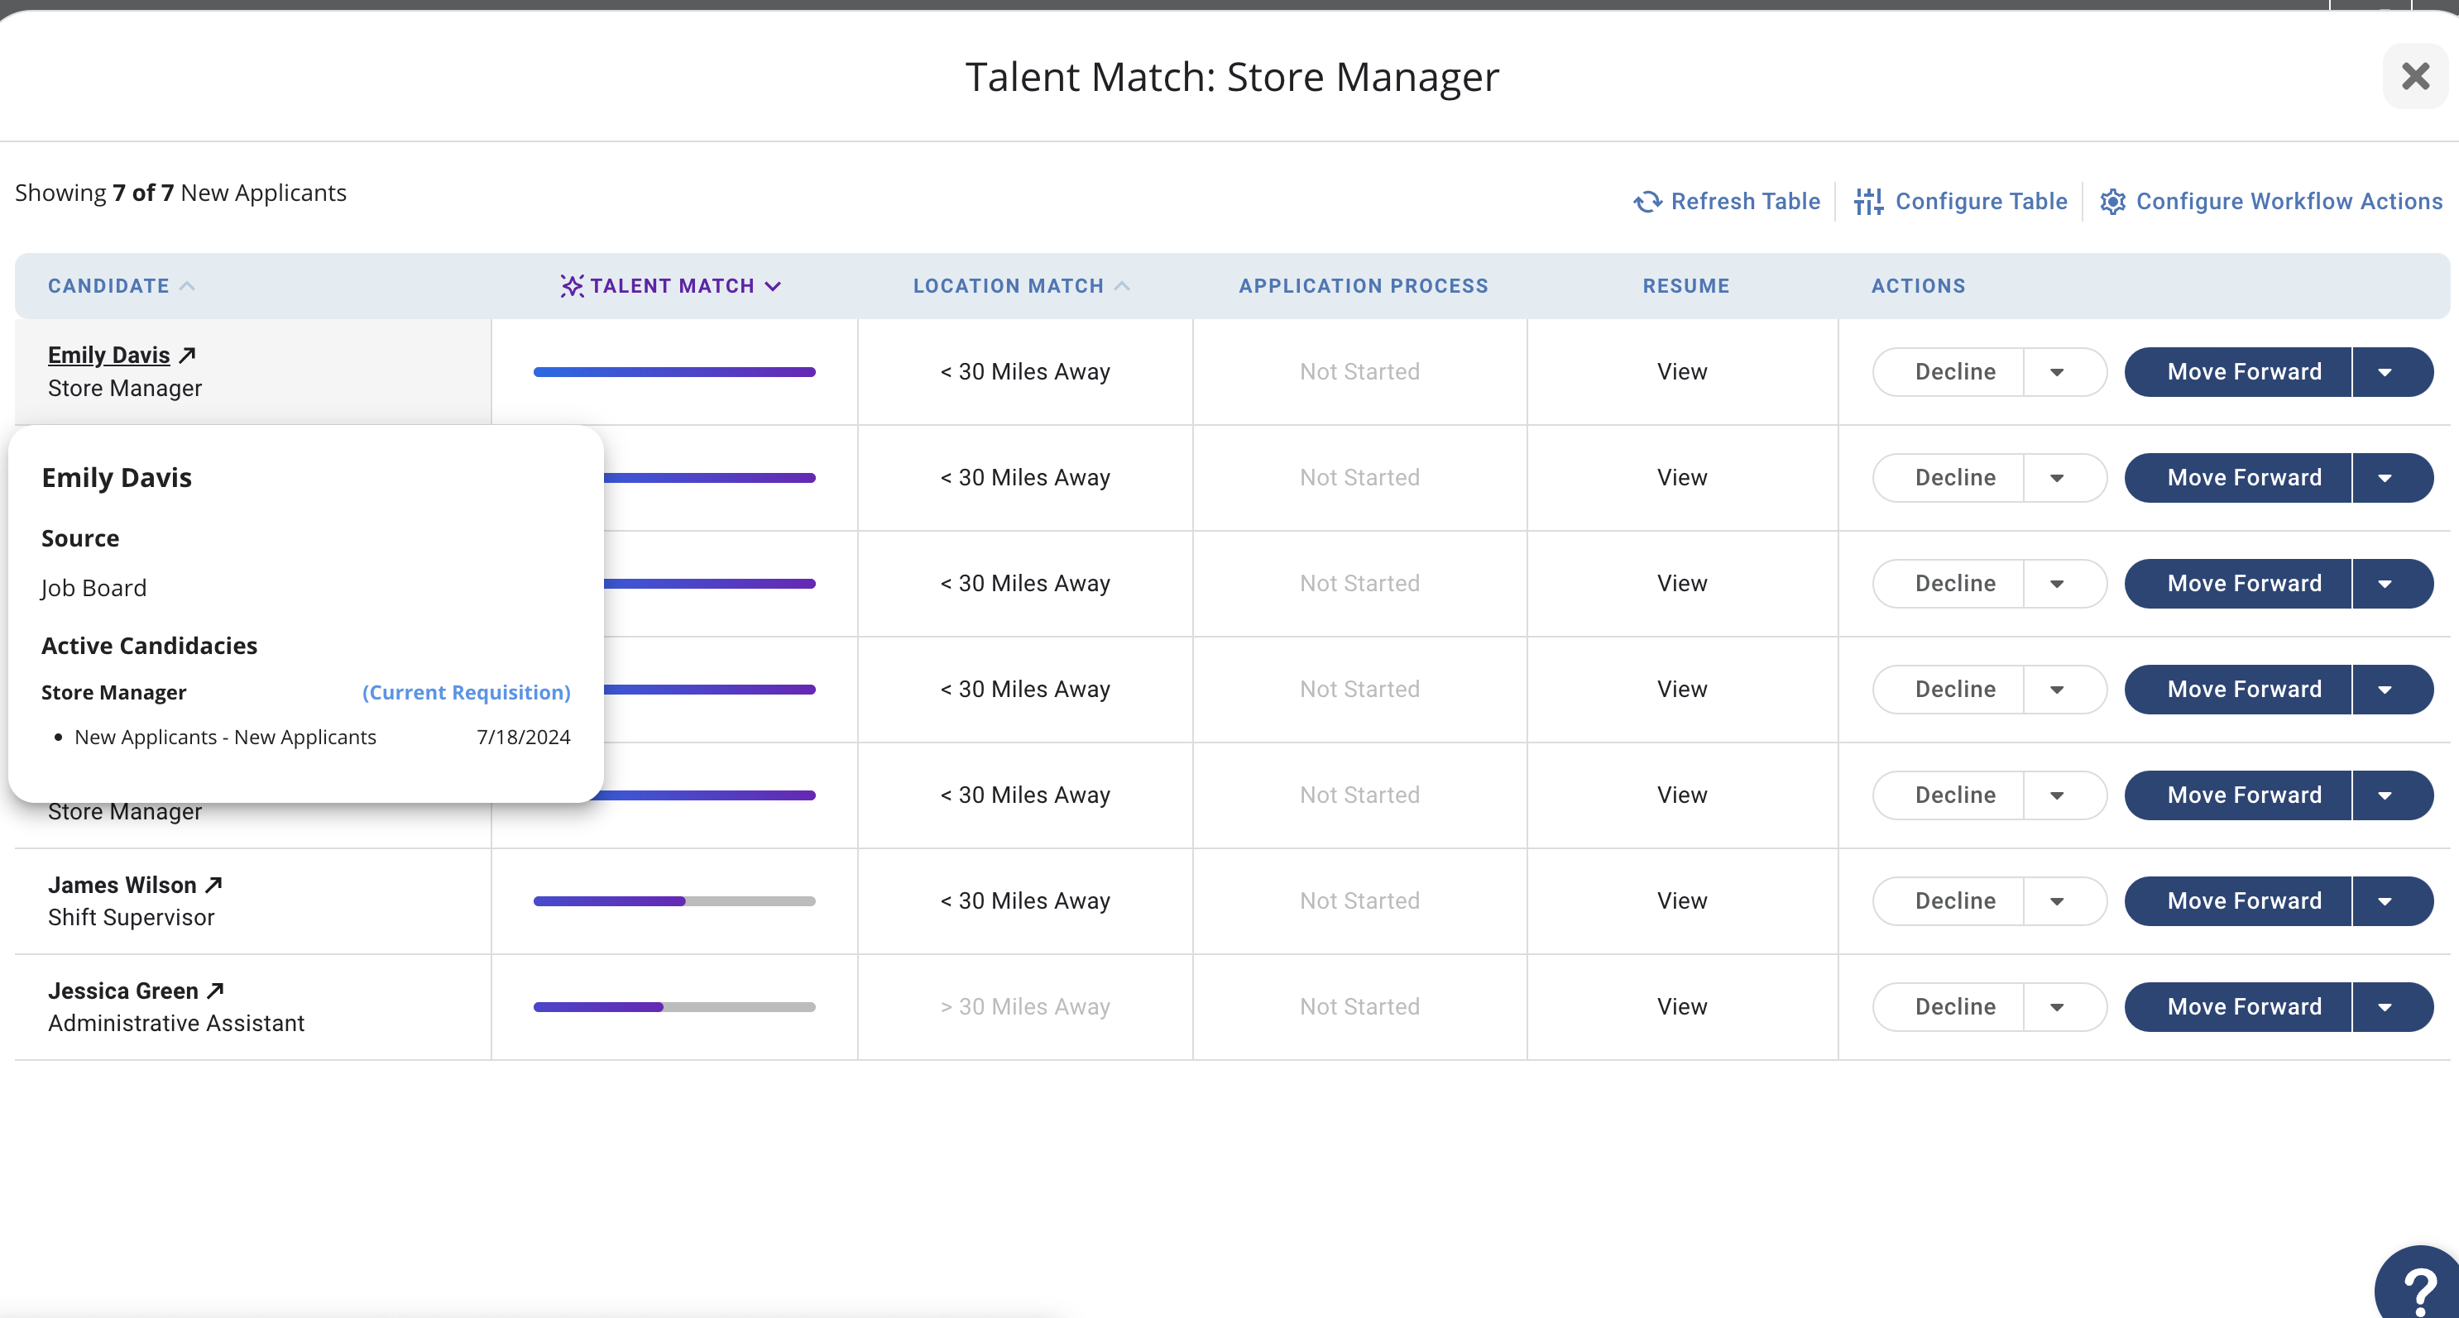Open Decline dropdown in fourth row

2058,690
